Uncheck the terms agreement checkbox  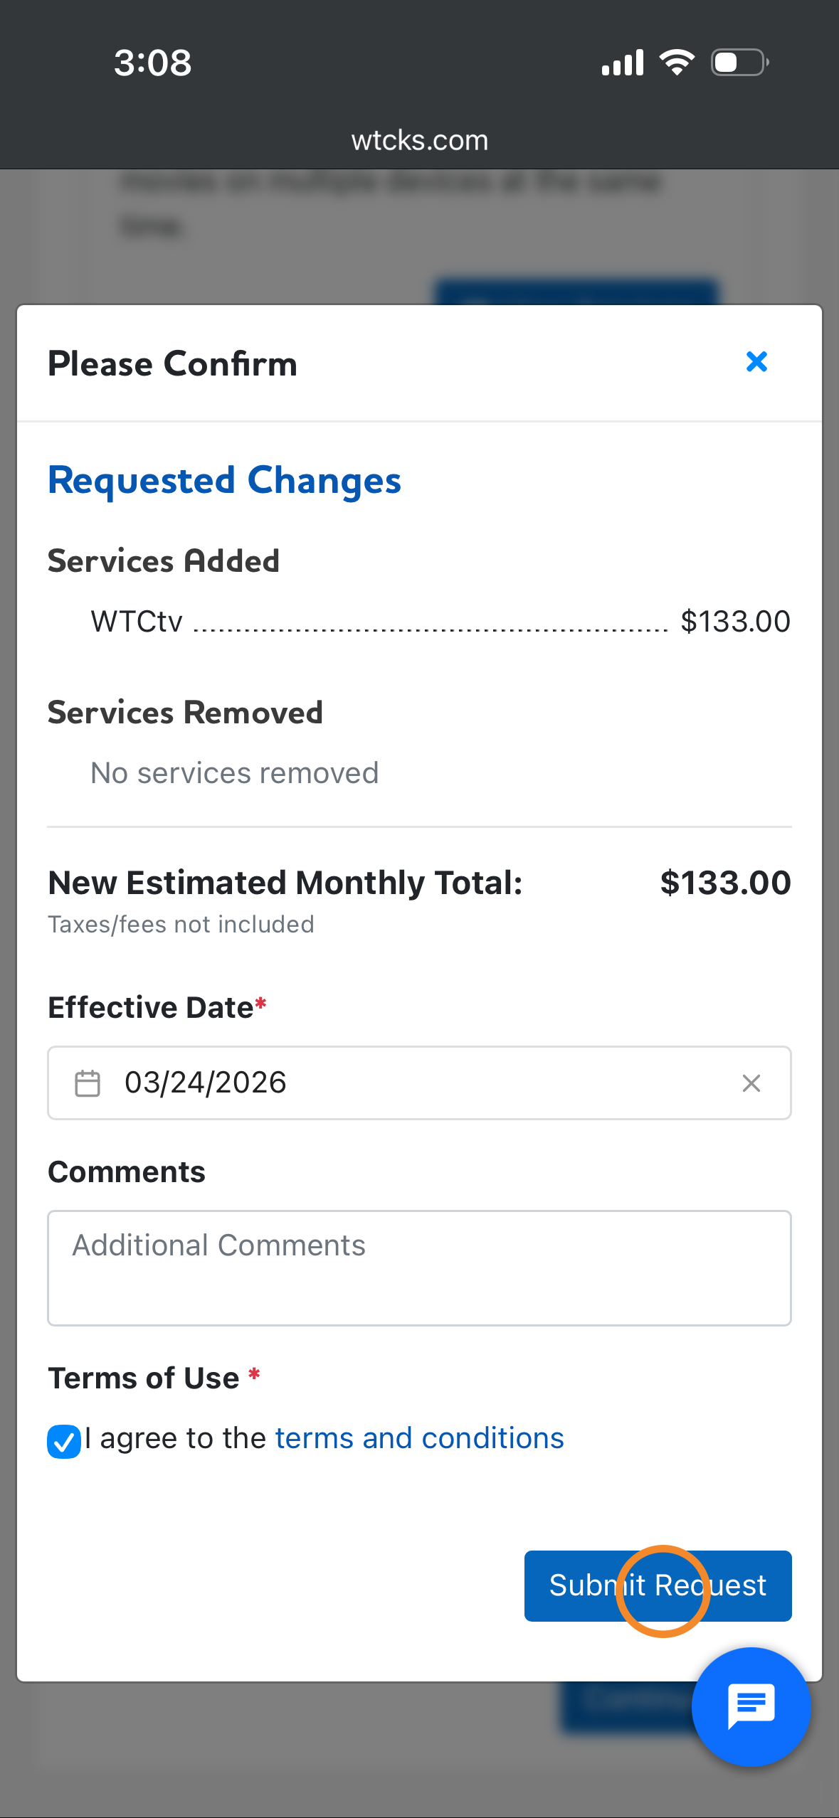pos(64,1441)
